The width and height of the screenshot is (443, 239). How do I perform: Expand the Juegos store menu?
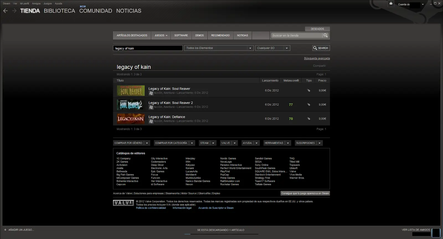[x=161, y=35]
